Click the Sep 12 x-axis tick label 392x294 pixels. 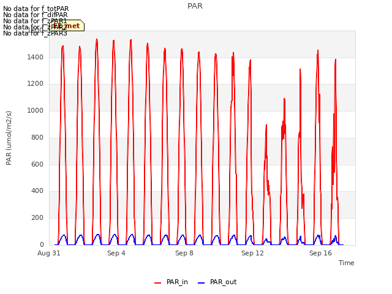pyautogui.click(x=252, y=253)
